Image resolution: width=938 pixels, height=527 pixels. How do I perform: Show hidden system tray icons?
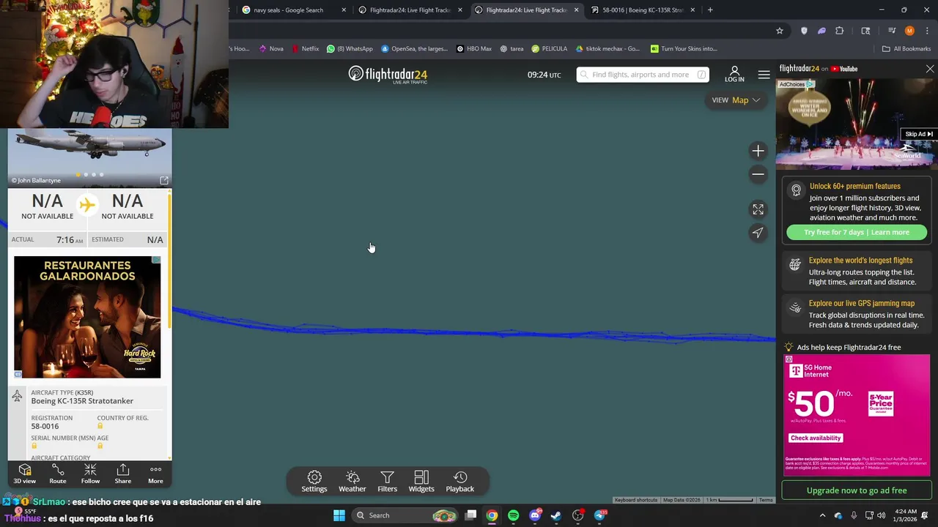[822, 515]
